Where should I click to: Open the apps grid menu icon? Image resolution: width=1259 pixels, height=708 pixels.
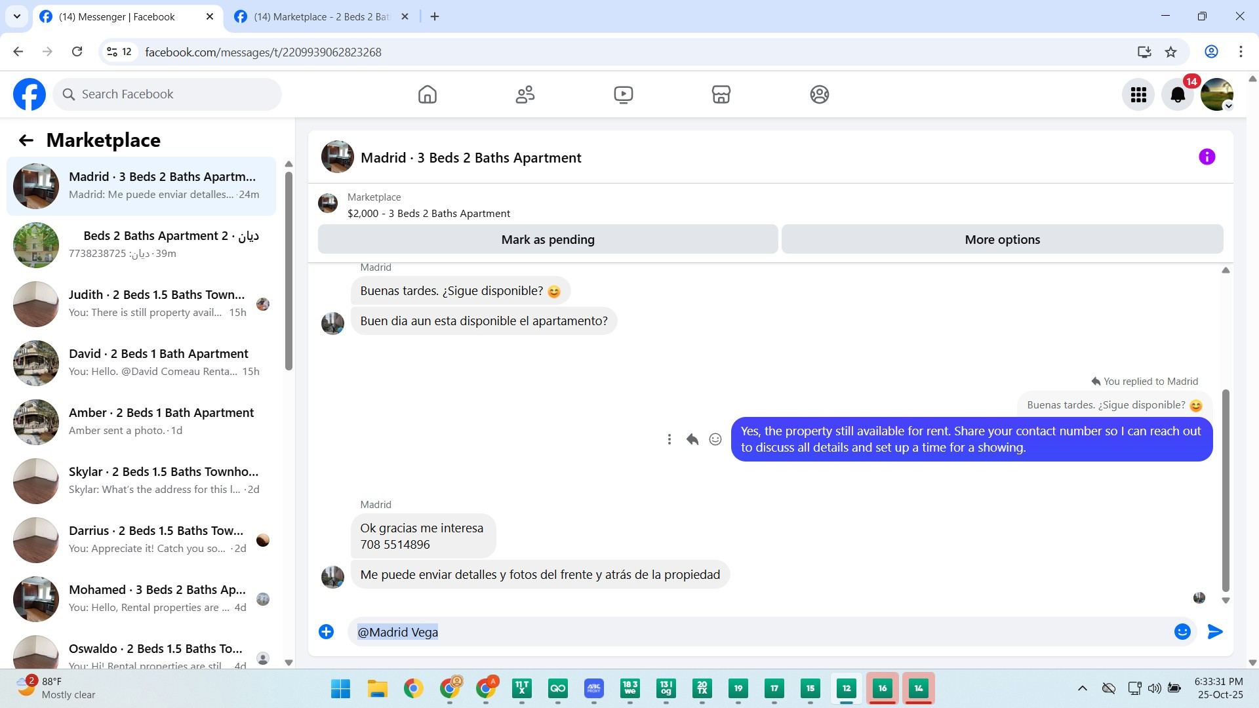tap(1138, 95)
